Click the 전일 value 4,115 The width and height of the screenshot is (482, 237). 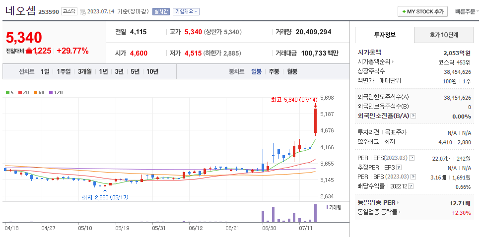[138, 32]
